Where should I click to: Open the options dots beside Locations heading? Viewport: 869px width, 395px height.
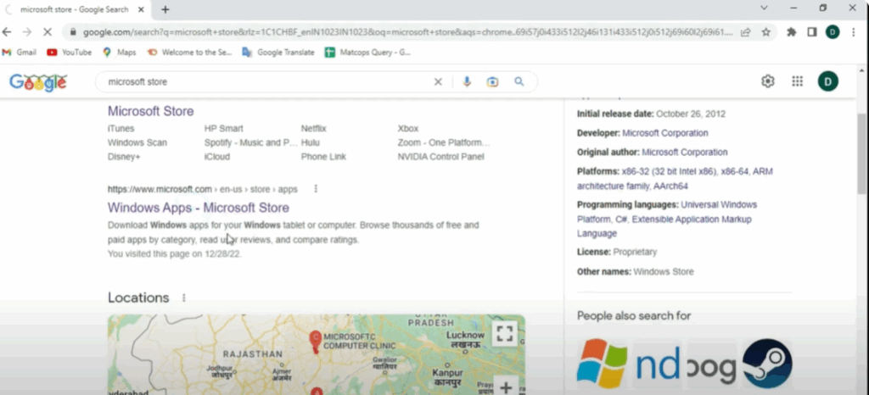[184, 298]
